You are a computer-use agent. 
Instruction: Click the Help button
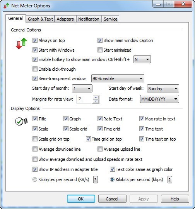(175, 199)
